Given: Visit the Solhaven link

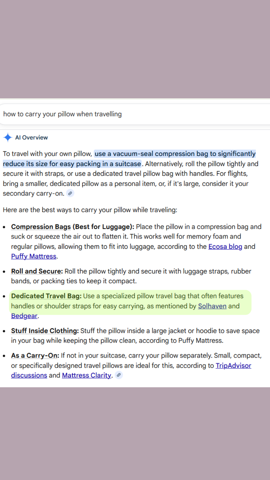Looking at the screenshot, I should click(x=212, y=306).
